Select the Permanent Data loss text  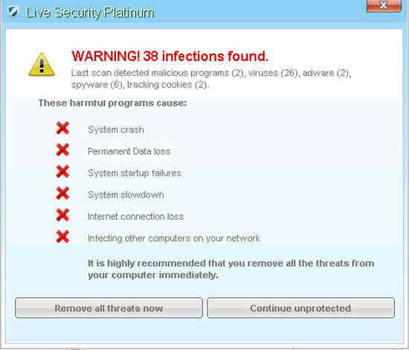pos(129,151)
